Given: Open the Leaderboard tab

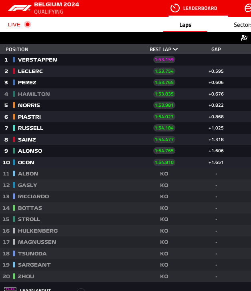Looking at the screenshot, I should pos(198,8).
